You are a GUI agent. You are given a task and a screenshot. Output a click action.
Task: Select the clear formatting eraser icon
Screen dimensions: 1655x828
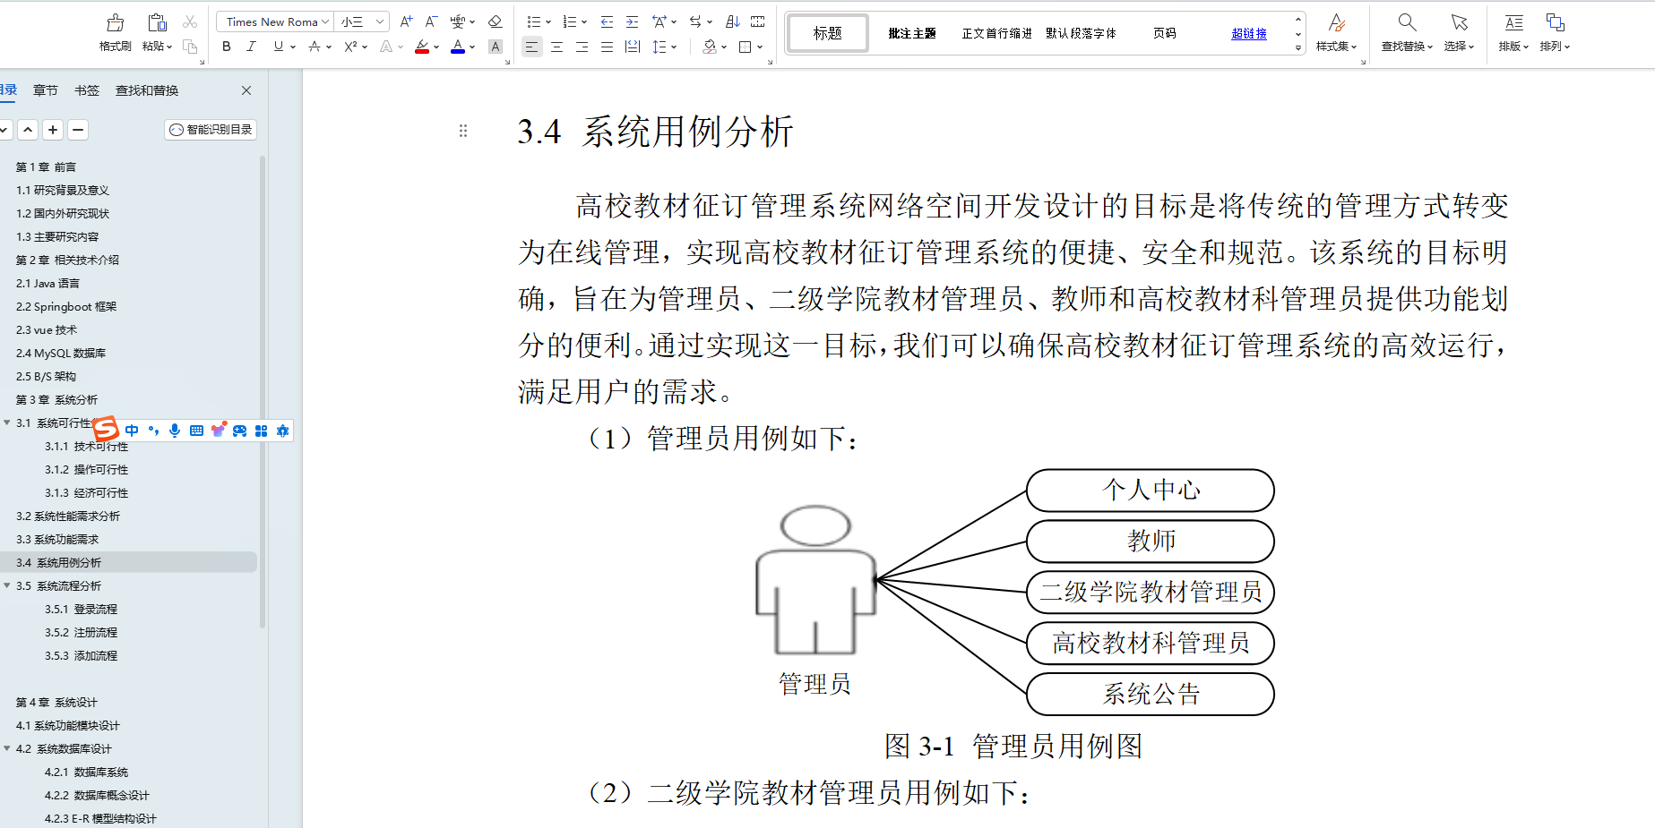click(x=496, y=21)
